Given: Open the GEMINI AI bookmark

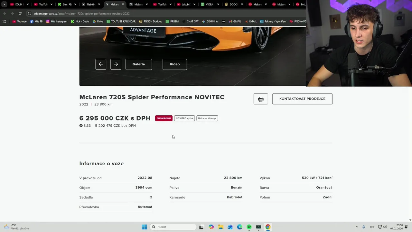Looking at the screenshot, I should click(210, 22).
